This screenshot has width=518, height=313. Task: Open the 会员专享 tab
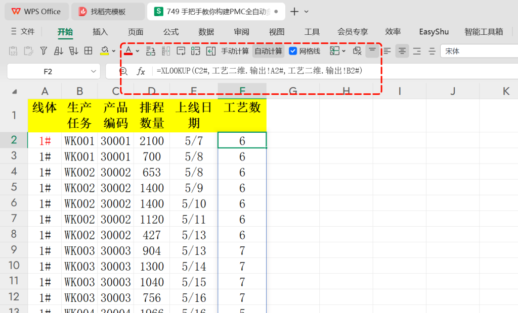coord(353,32)
